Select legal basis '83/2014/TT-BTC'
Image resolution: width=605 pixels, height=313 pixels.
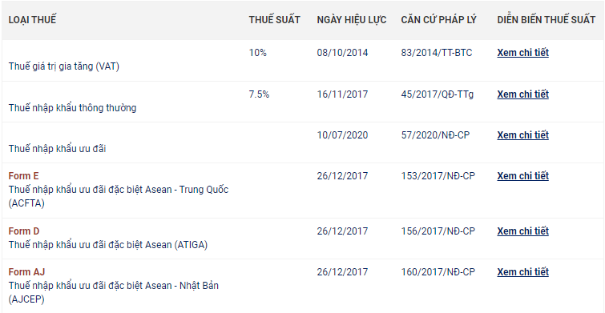[x=437, y=53]
